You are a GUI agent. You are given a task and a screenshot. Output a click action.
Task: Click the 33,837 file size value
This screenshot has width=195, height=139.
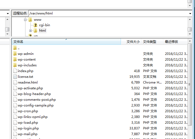135,128
